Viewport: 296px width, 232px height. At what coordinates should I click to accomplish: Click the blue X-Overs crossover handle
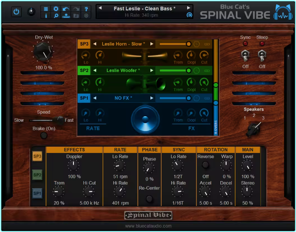click(x=216, y=103)
